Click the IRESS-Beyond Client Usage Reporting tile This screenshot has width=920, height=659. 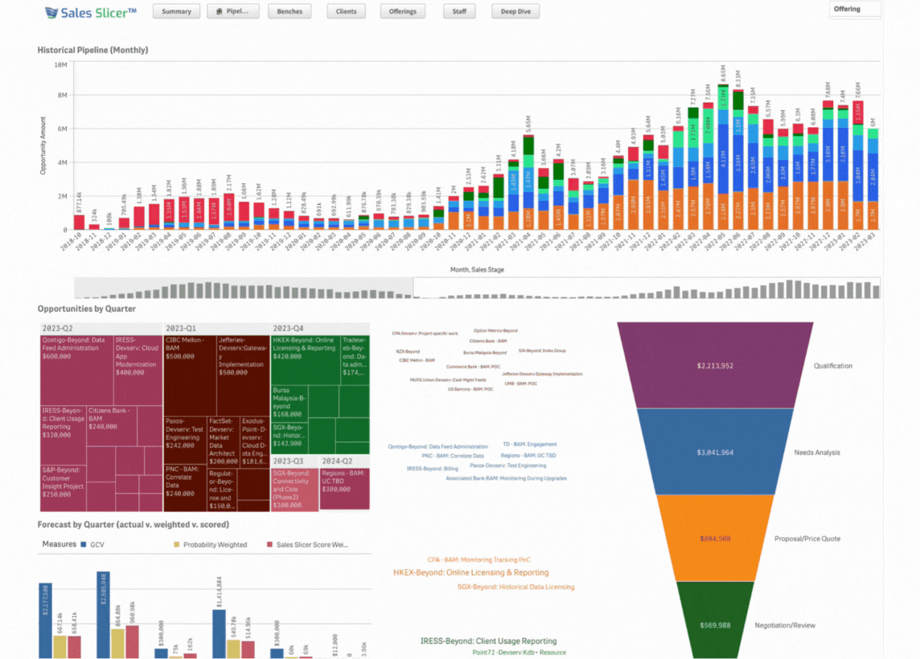63,435
